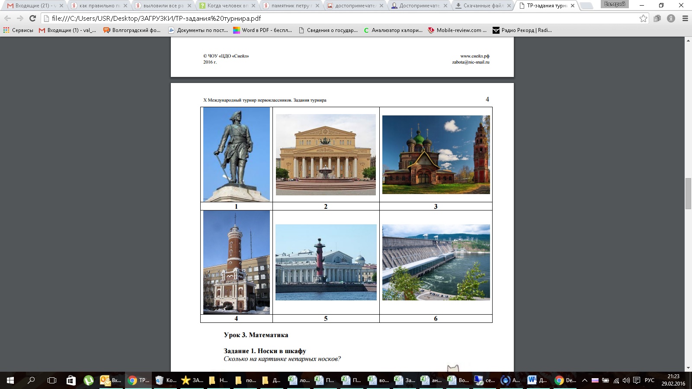Toggle the РУС input language indicator
The image size is (692, 389).
pos(649,380)
